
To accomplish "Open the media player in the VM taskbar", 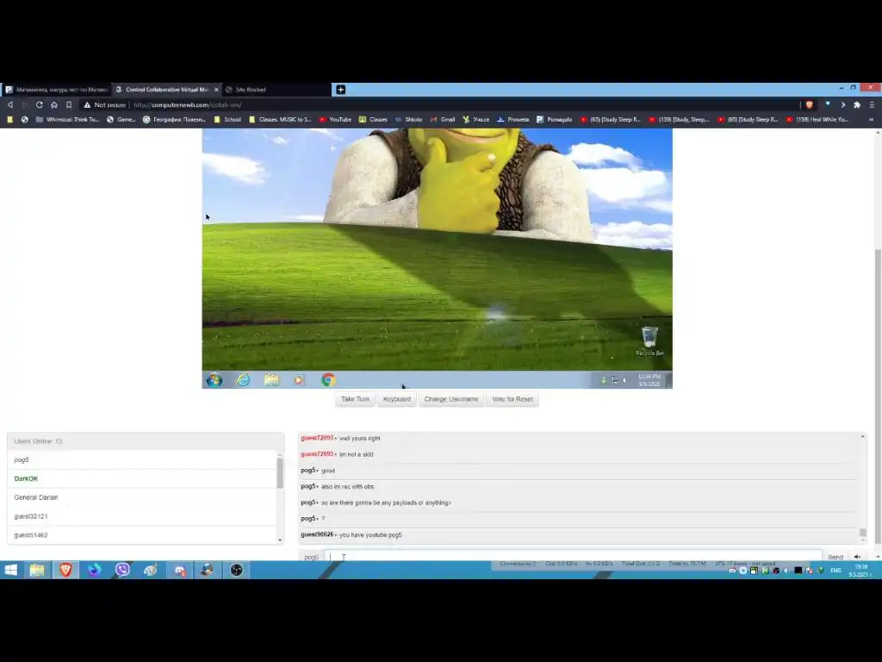I will coord(299,380).
